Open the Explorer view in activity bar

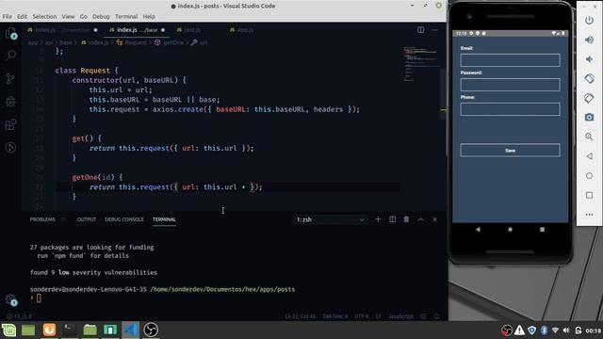[x=10, y=34]
